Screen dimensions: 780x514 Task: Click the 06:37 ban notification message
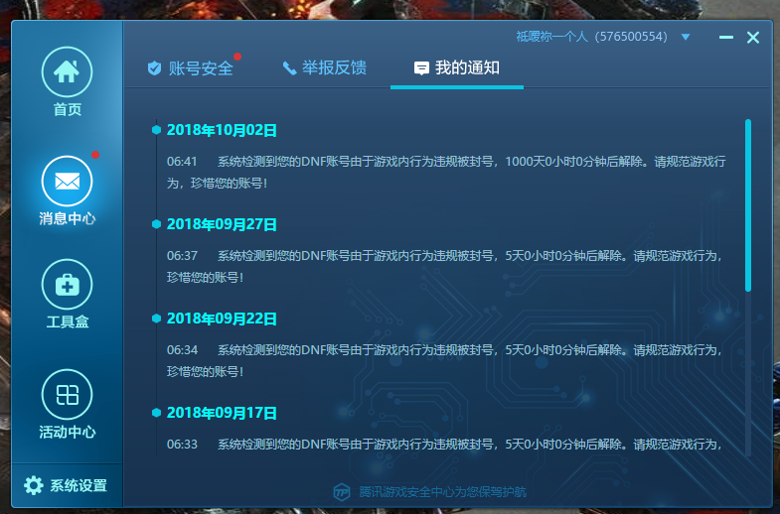[x=444, y=266]
